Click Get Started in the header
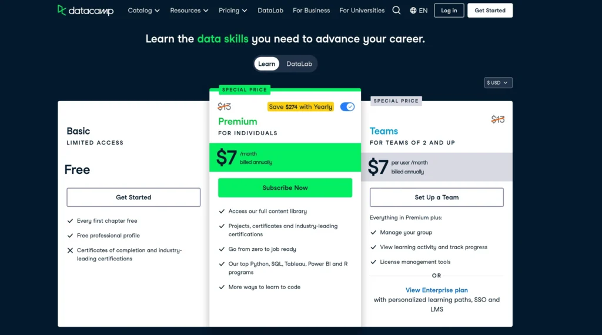 tap(490, 11)
